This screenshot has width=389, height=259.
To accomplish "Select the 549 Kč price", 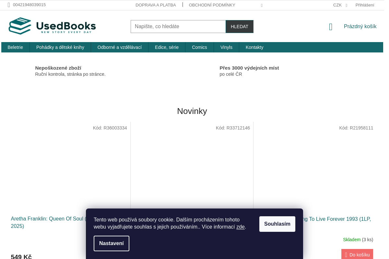I will click(21, 257).
